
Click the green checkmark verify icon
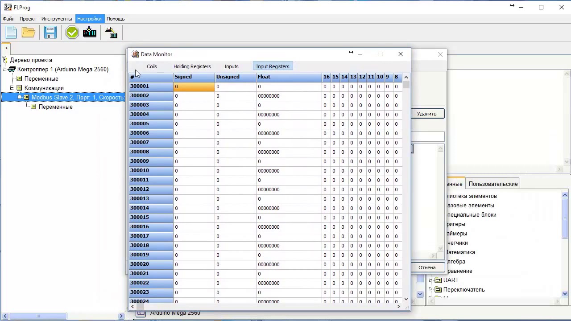pyautogui.click(x=72, y=33)
